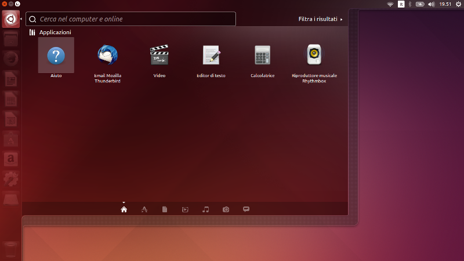464x261 pixels.
Task: Launch Editor di testo
Action: click(x=211, y=56)
